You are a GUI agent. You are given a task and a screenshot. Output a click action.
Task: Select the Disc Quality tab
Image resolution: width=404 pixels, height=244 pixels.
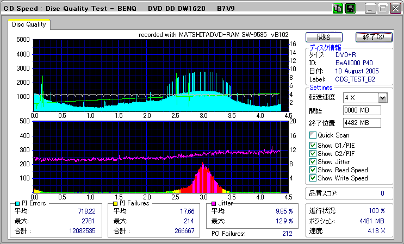pos(29,24)
